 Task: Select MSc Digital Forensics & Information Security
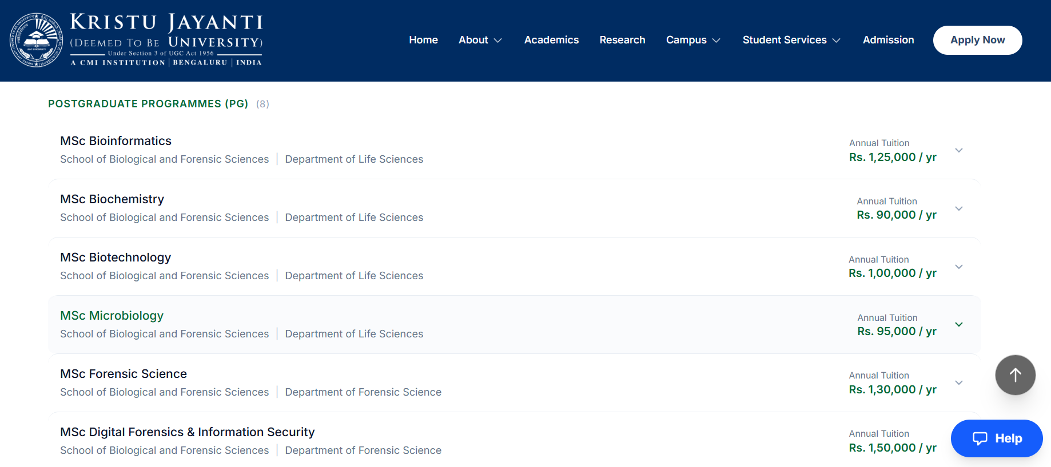click(x=188, y=432)
